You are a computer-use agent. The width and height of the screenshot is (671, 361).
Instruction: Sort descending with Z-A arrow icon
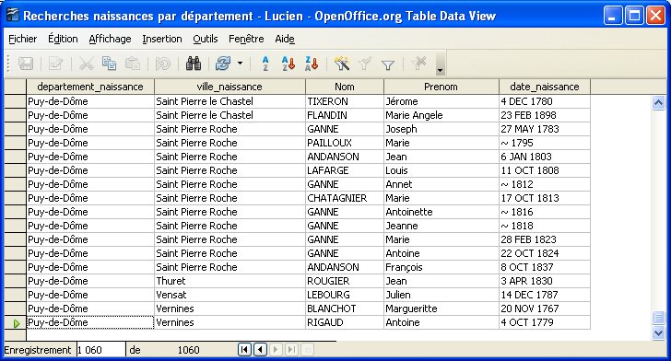(312, 64)
